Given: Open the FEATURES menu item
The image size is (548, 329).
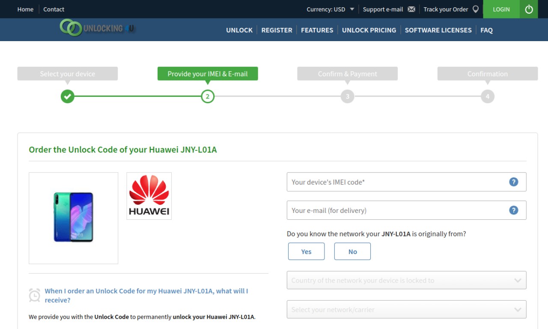Looking at the screenshot, I should [x=317, y=30].
